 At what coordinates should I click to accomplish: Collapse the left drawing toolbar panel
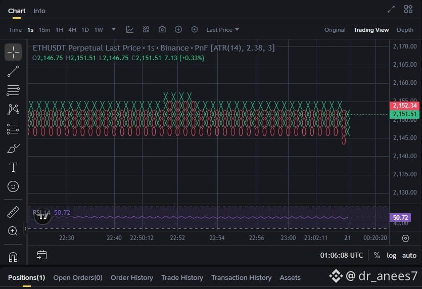pos(25,229)
